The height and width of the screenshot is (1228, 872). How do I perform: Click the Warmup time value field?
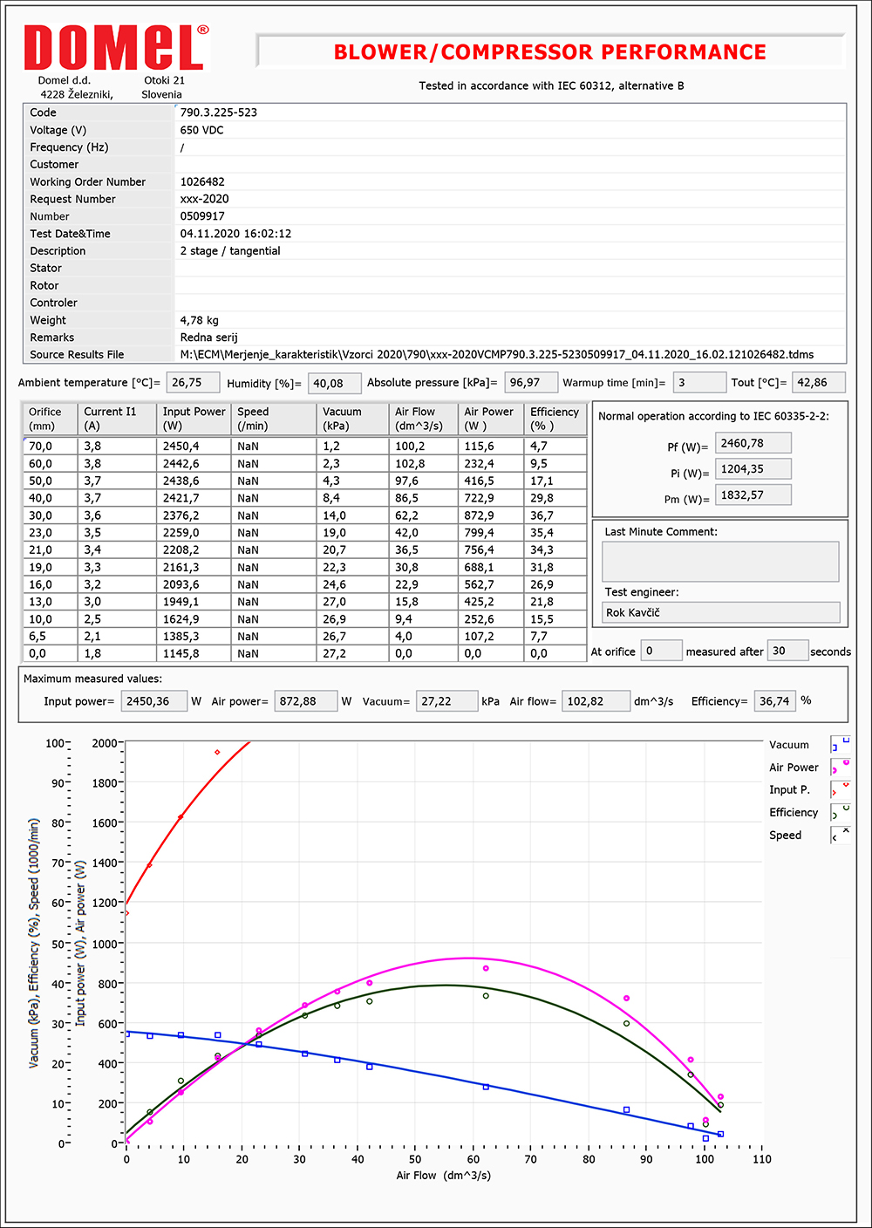[698, 383]
